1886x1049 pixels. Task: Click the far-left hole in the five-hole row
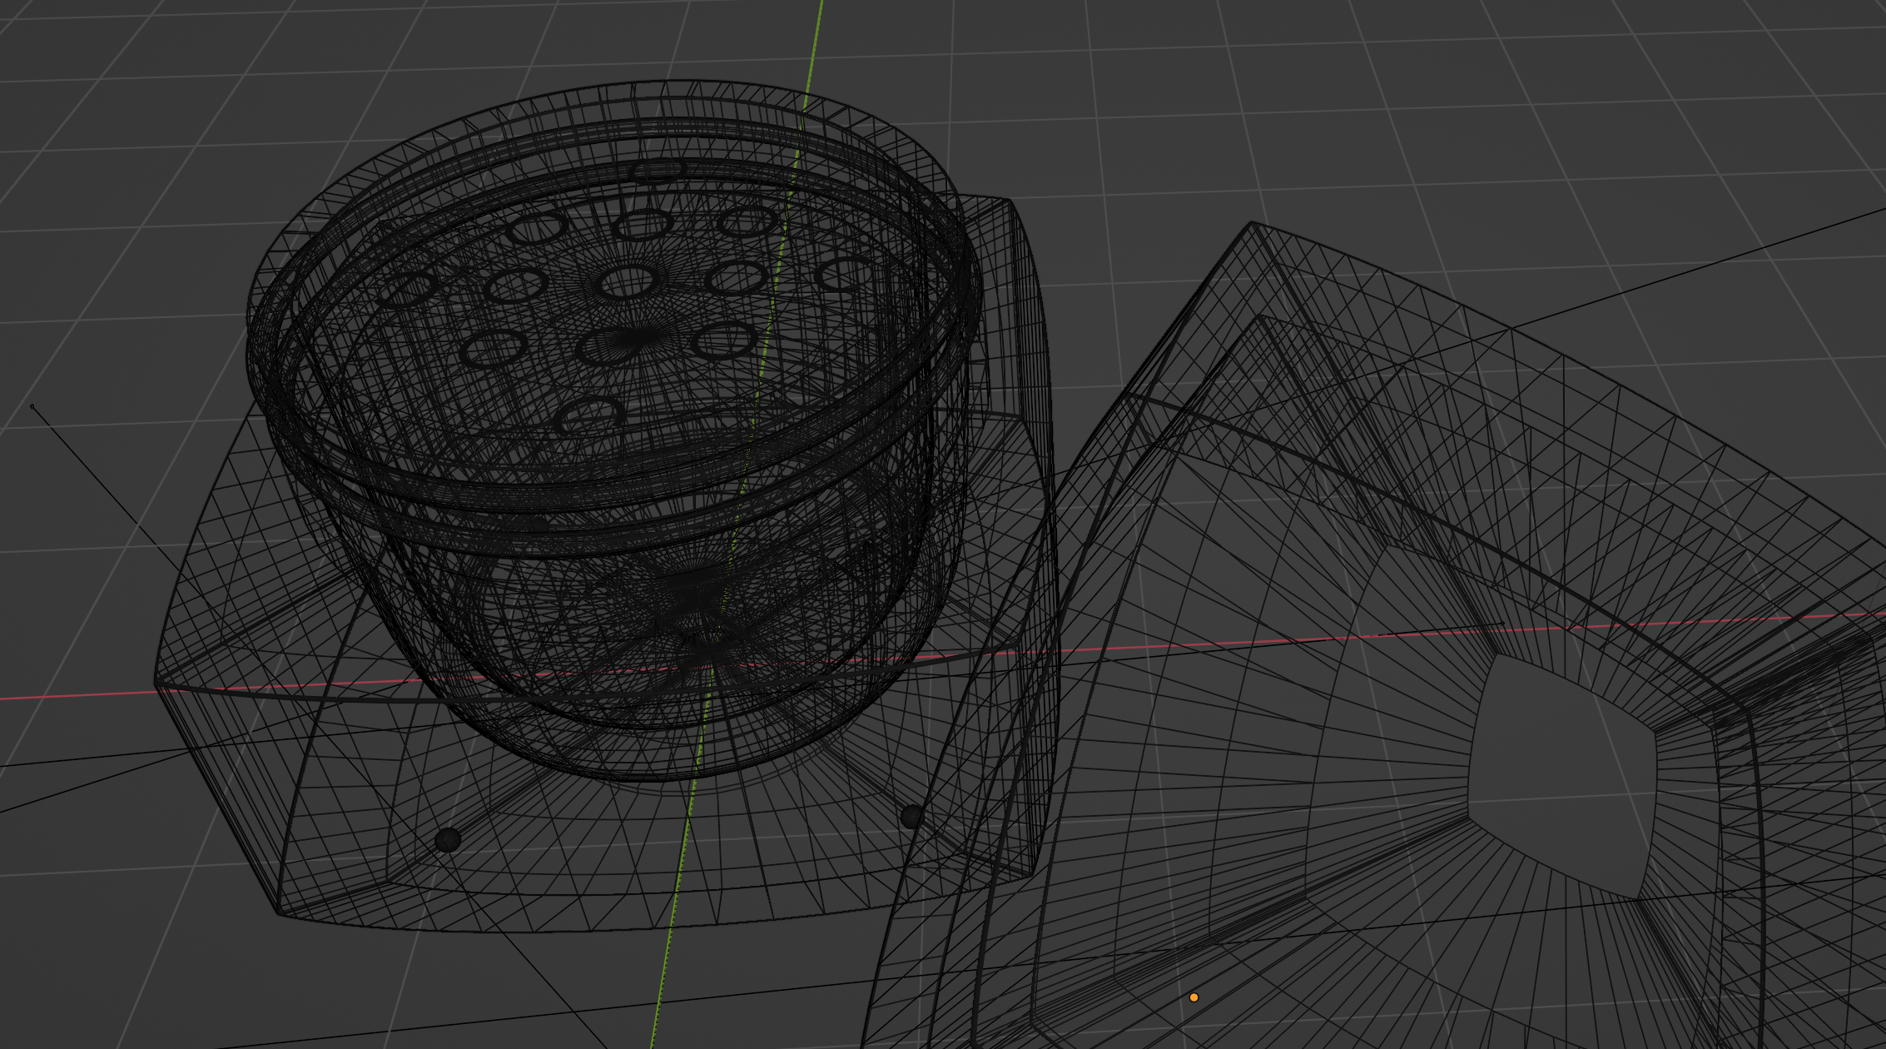pyautogui.click(x=408, y=290)
